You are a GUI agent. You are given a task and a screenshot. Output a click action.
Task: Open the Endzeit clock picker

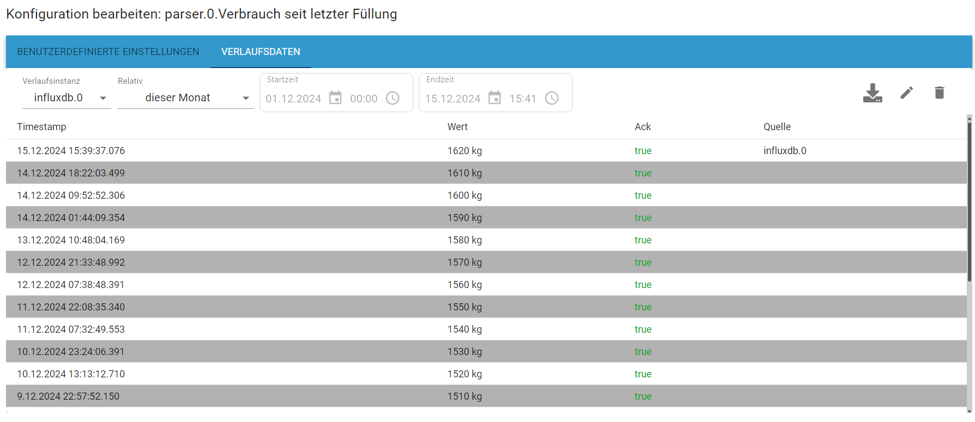point(552,98)
